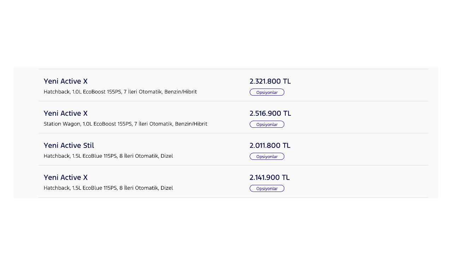Screen dimensions: 452x254
Task: Open Opsiyonlar for the 2.516.900 TL model
Action: coord(267,124)
